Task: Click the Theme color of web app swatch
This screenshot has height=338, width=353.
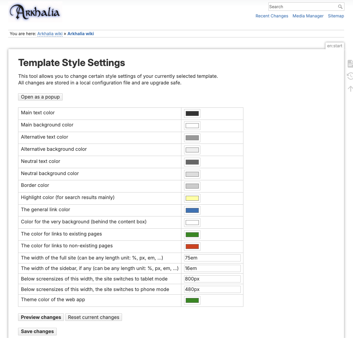Action: click(192, 301)
